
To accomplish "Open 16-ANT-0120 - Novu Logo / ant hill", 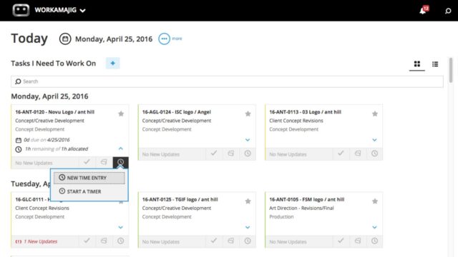I will tap(55, 112).
